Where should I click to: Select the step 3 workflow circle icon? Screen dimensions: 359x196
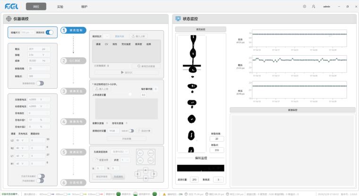[64, 91]
